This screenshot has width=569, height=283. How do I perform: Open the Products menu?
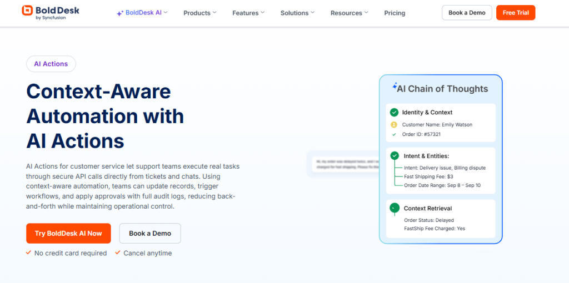[200, 13]
